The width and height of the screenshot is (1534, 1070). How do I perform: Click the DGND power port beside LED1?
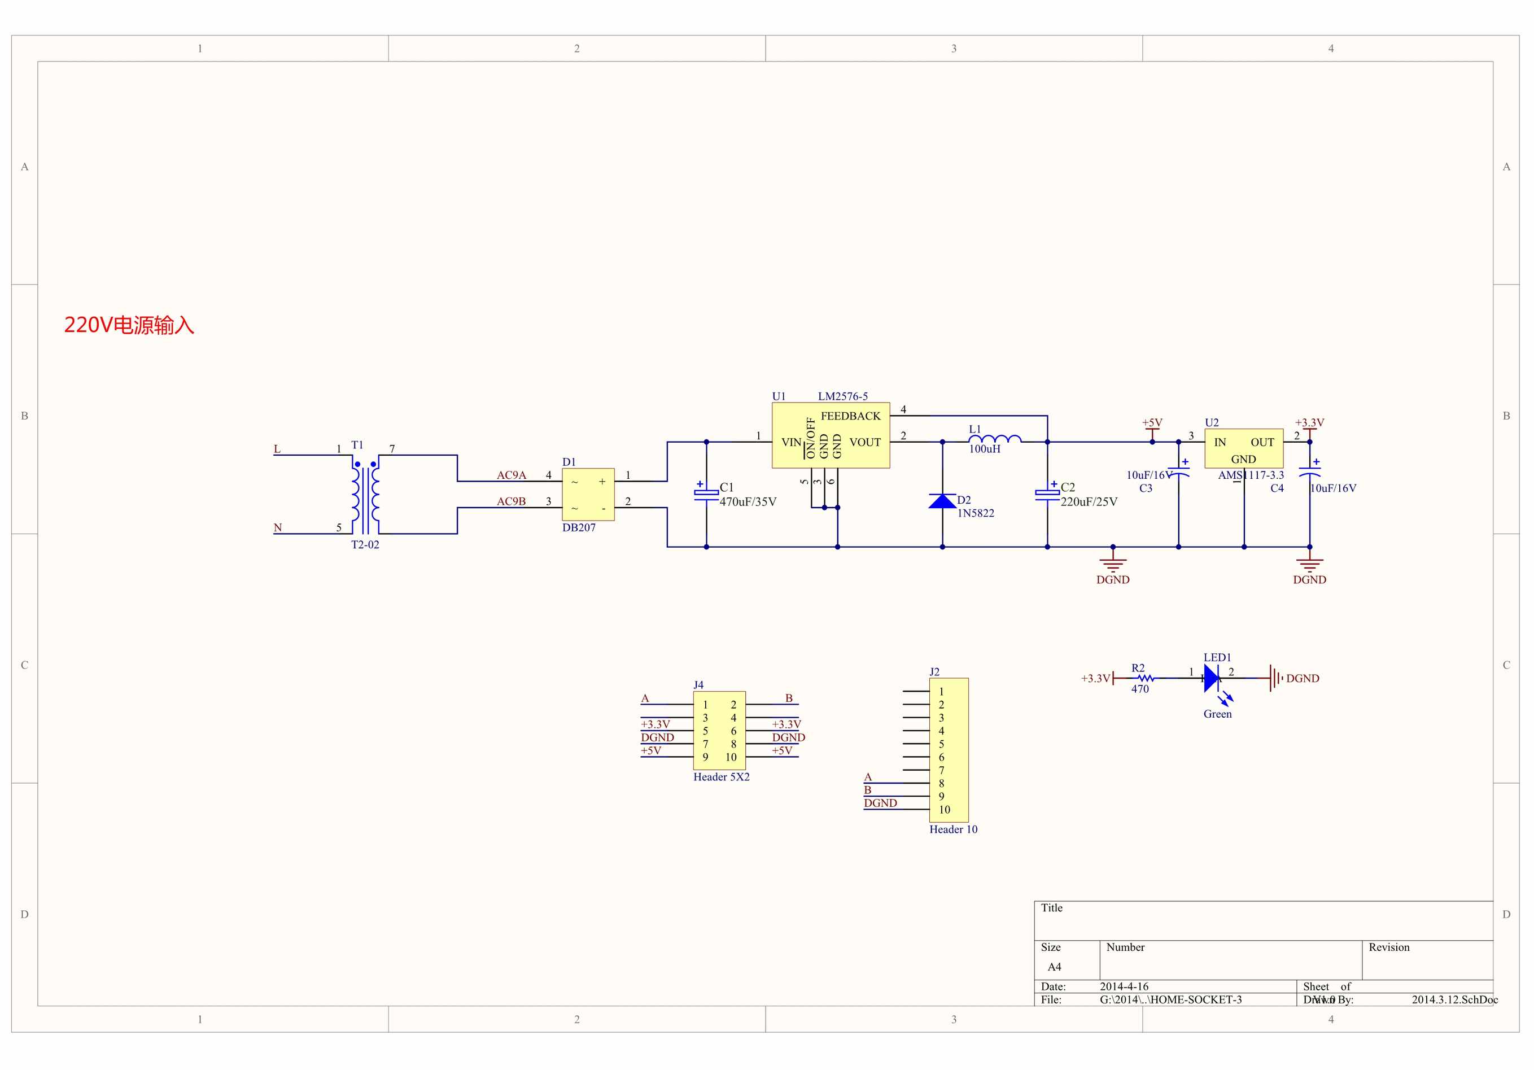tap(1294, 678)
